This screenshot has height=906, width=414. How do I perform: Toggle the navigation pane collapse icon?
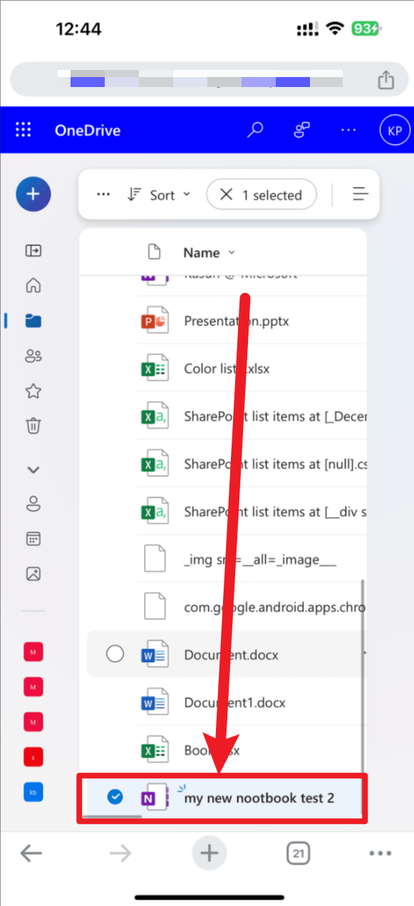[x=33, y=250]
